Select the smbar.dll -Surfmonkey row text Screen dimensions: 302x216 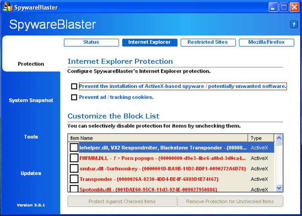tap(163, 169)
